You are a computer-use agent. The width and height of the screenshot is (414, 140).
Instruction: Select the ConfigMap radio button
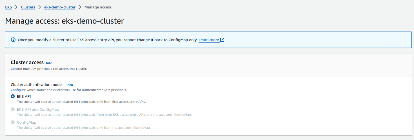coord(13,122)
